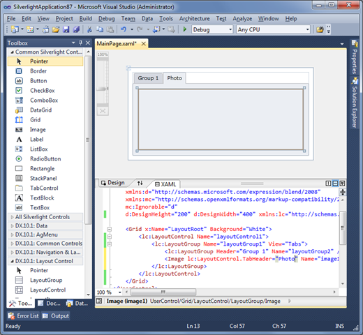Viewport: 363px width, 335px height.
Task: Click Image (image1) breadcrumb path element
Action: (127, 301)
